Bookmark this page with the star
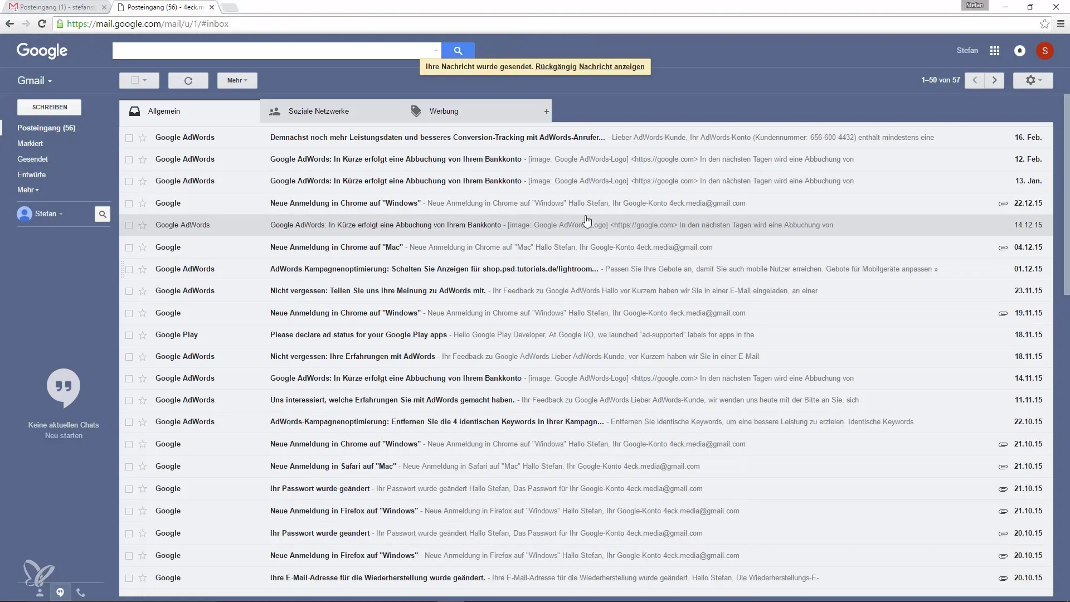 point(1044,24)
